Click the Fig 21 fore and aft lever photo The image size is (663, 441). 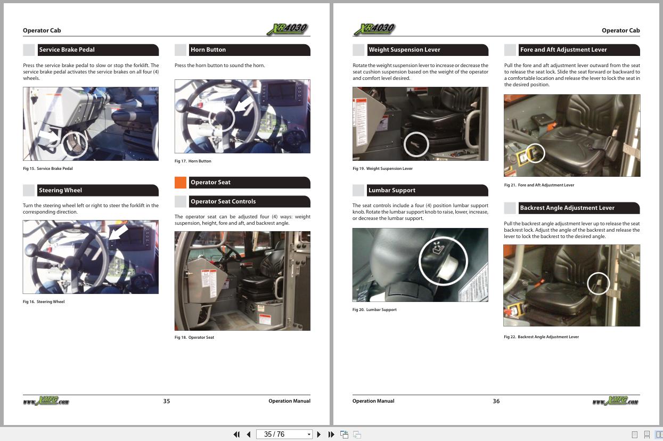[x=572, y=136]
